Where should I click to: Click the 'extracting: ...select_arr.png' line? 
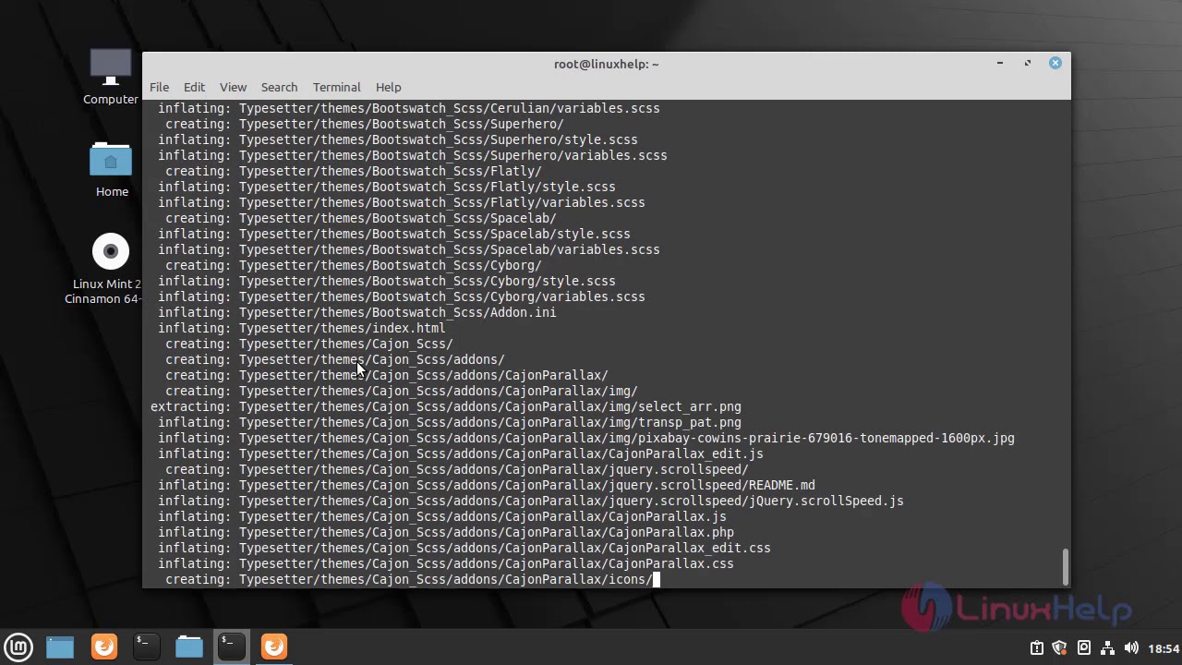tap(446, 406)
